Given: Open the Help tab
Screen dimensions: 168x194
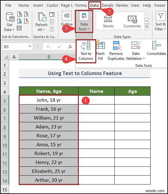Looking at the screenshot, I should coord(147,5).
